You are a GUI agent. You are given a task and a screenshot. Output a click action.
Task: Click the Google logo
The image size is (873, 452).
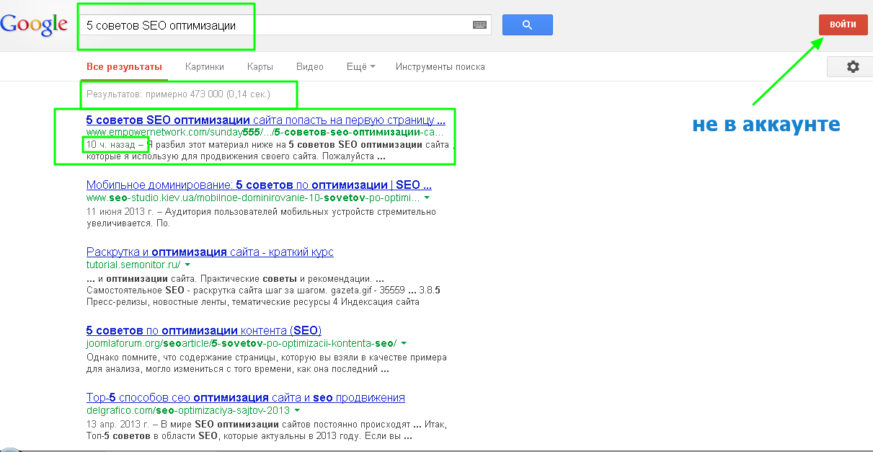(35, 25)
